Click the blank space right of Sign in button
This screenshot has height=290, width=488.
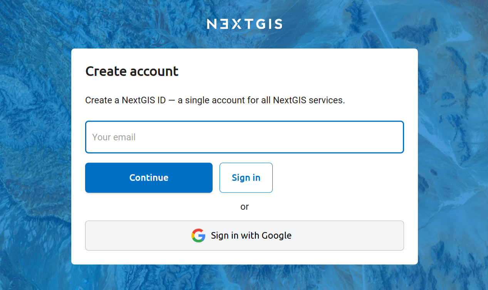[x=338, y=177]
